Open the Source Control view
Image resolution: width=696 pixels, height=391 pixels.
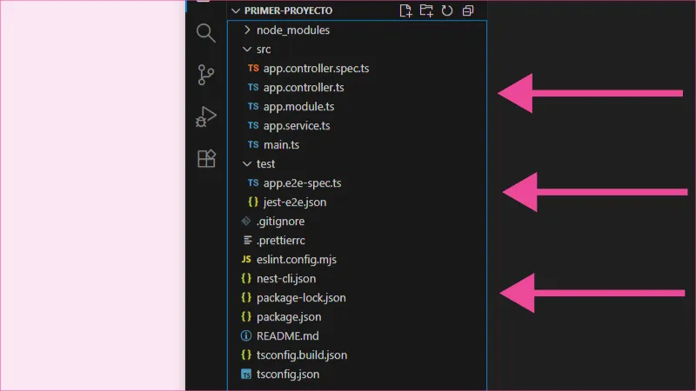[206, 75]
